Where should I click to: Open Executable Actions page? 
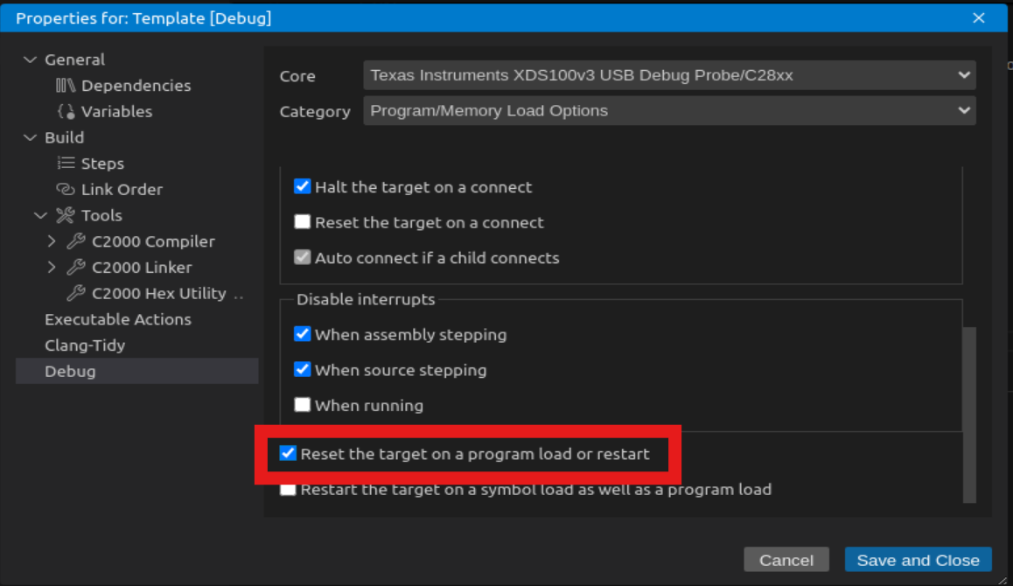117,319
